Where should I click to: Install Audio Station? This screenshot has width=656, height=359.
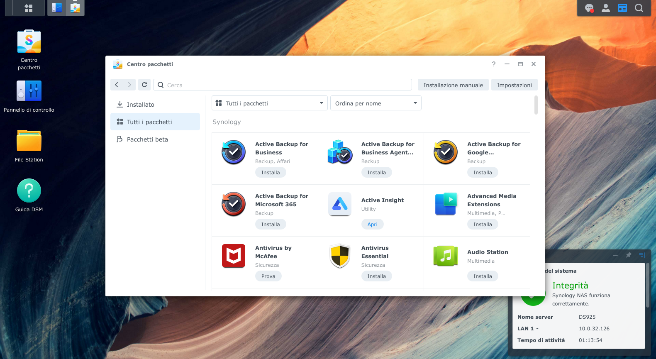[x=483, y=276]
